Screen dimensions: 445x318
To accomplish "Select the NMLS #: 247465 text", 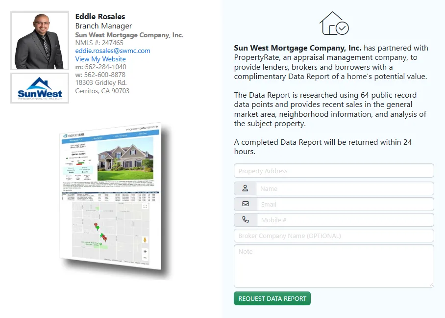I will click(99, 43).
